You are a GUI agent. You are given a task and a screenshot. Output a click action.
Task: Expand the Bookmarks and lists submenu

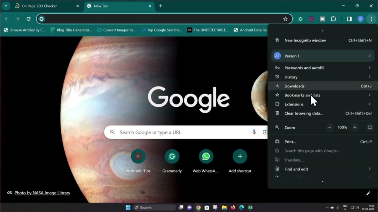[322, 95]
